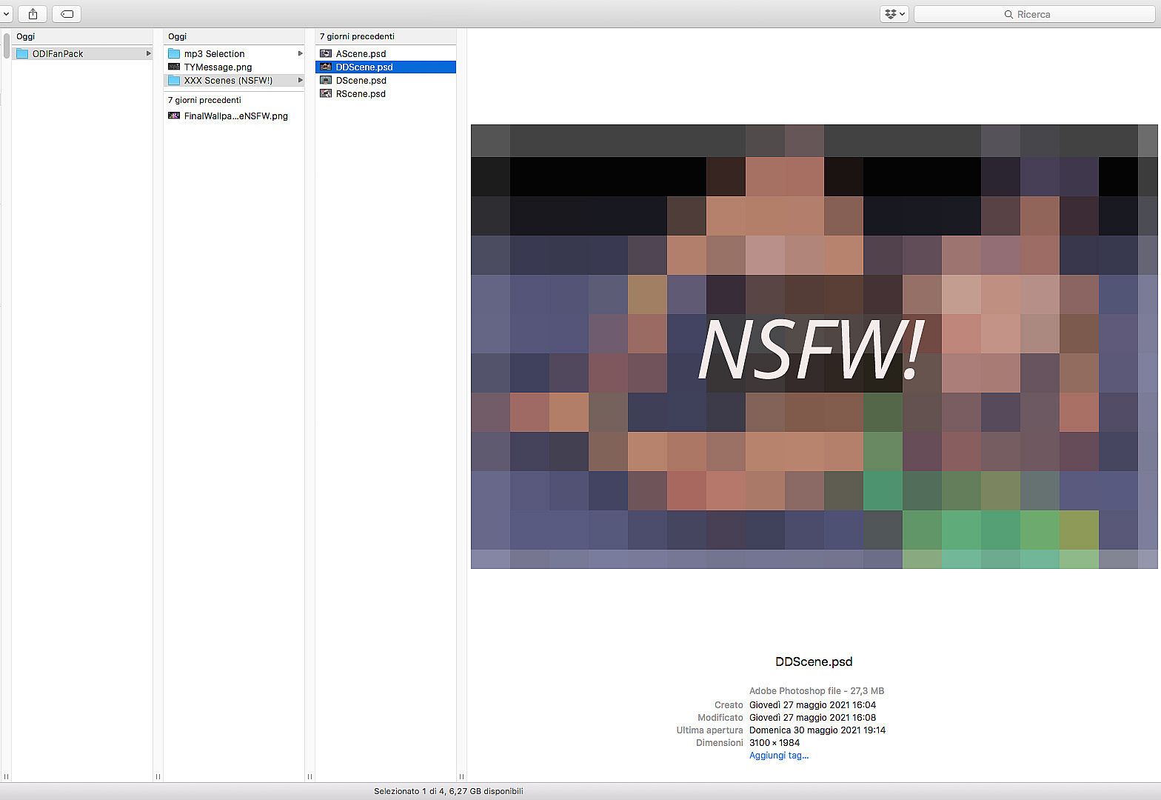Viewport: 1161px width, 800px height.
Task: Click the Ultima apertura label
Action: (709, 730)
